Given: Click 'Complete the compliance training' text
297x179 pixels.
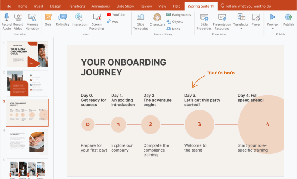Looking at the screenshot, I should 156,150.
